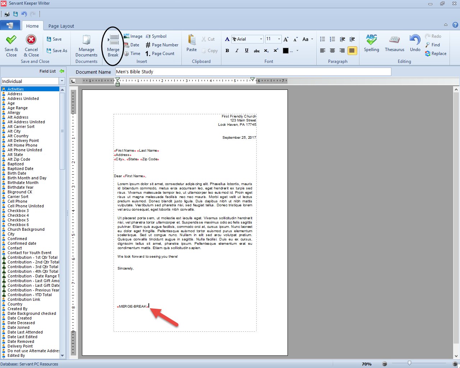
Task: Click the black font color swatch
Action: [286, 51]
